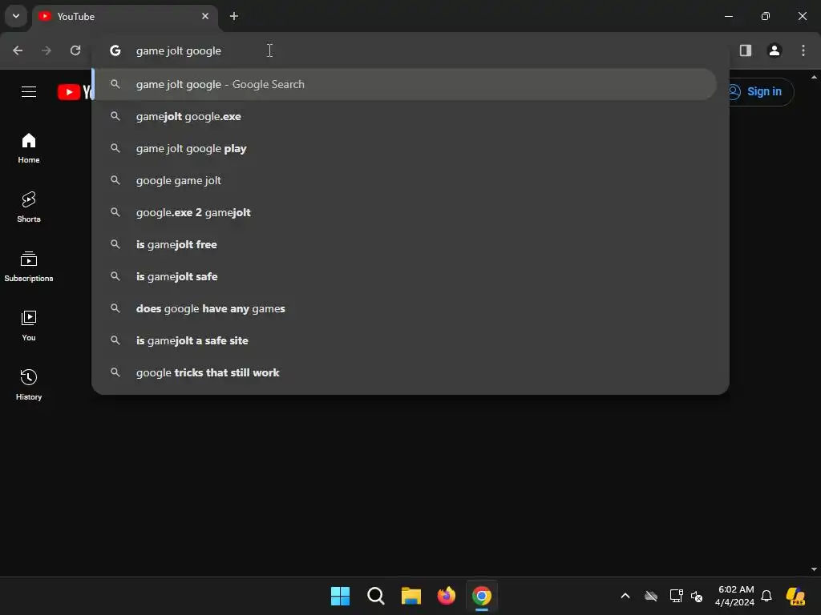Open Chrome three-dot menu
The height and width of the screenshot is (615, 821).
tap(803, 50)
